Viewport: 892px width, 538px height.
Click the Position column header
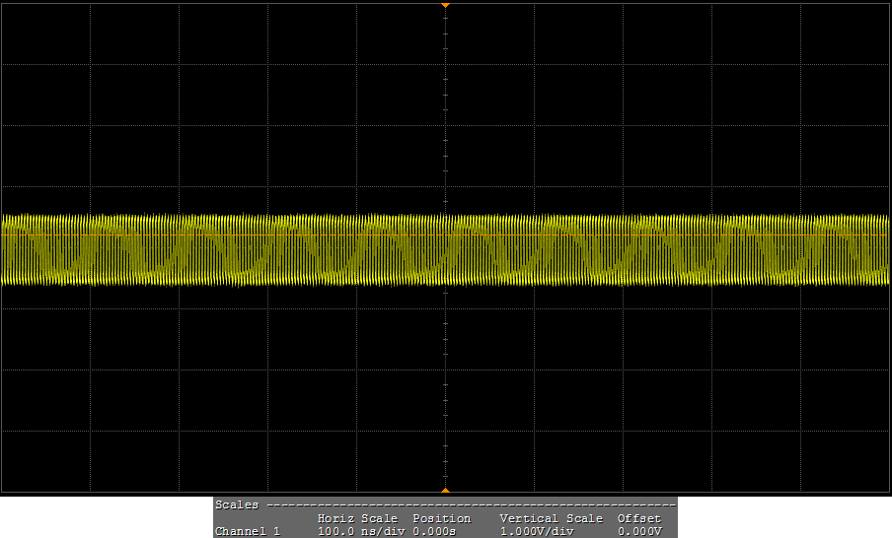click(441, 518)
